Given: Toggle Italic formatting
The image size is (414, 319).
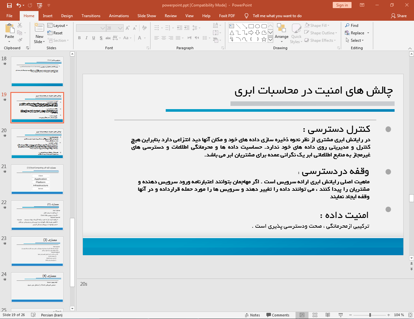Looking at the screenshot, I should click(86, 38).
